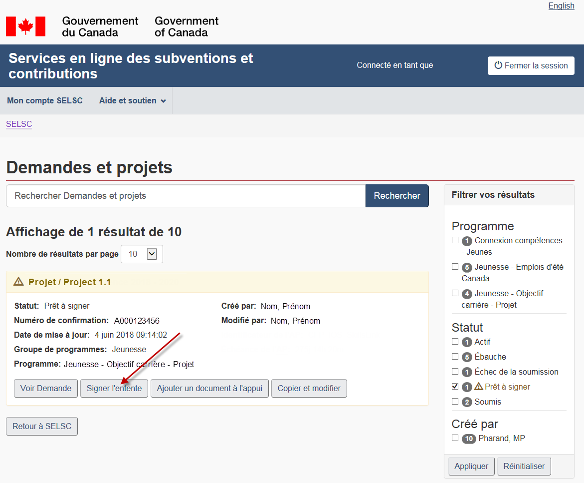Click the warning icon beside Projet / Project 1.1
Screen dimensions: 584x483
18,282
